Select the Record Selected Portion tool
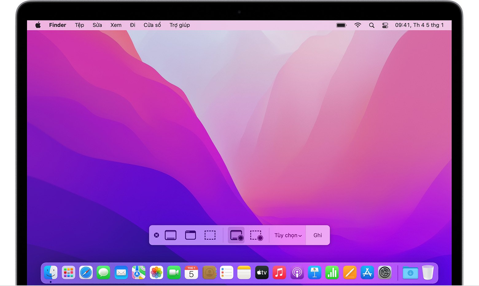The height and width of the screenshot is (286, 479). [257, 235]
